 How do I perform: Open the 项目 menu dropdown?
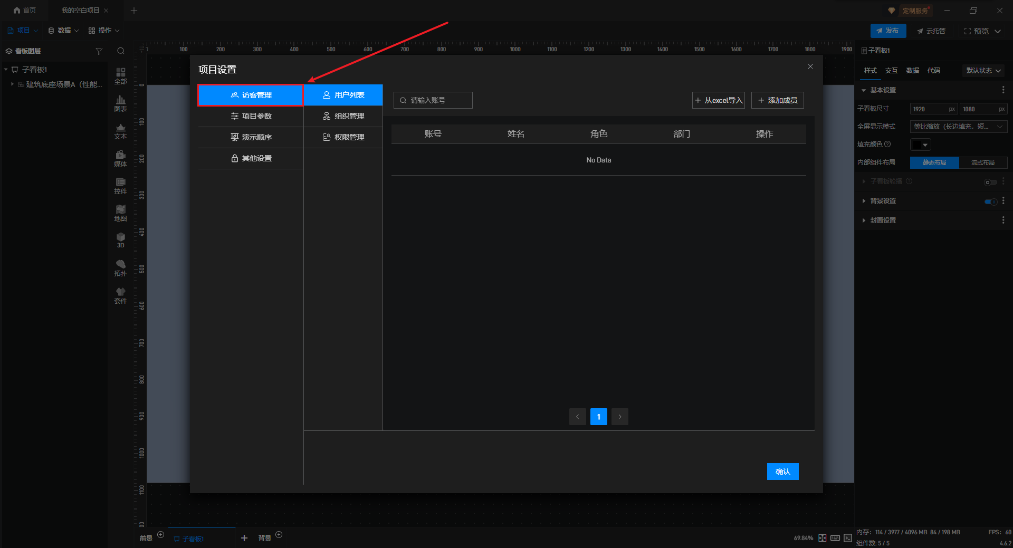[x=23, y=31]
